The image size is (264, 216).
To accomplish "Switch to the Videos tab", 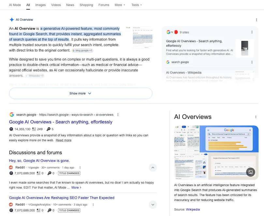I will [56, 5].
